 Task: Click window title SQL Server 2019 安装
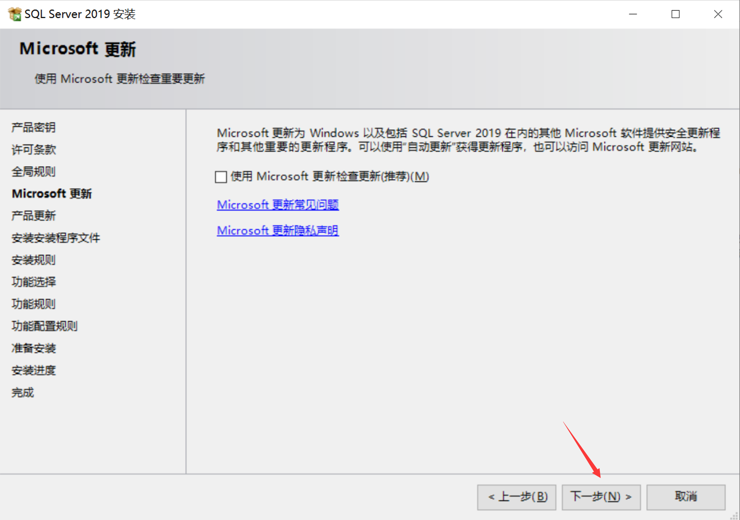[80, 14]
